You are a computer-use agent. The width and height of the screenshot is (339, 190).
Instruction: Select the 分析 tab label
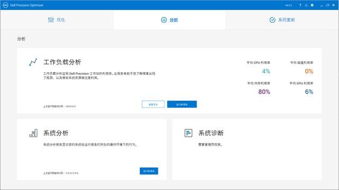174,20
